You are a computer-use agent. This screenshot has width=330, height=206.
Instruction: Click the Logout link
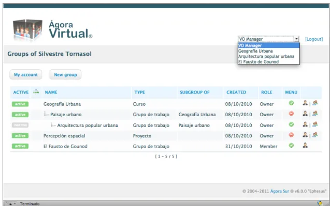click(314, 39)
